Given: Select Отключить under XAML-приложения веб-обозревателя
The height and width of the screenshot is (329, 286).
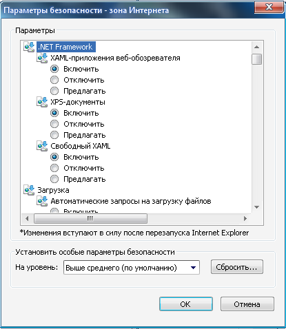Looking at the screenshot, I should pyautogui.click(x=54, y=80).
